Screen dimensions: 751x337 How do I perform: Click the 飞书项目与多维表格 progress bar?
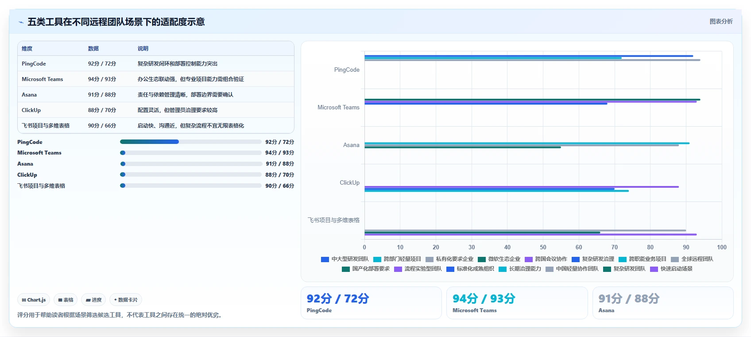(x=191, y=186)
